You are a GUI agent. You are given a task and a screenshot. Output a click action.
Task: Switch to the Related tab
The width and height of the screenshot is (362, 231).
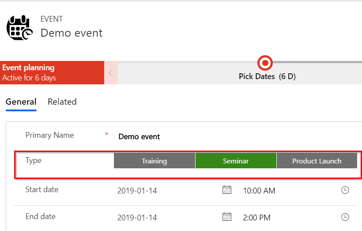pyautogui.click(x=62, y=102)
